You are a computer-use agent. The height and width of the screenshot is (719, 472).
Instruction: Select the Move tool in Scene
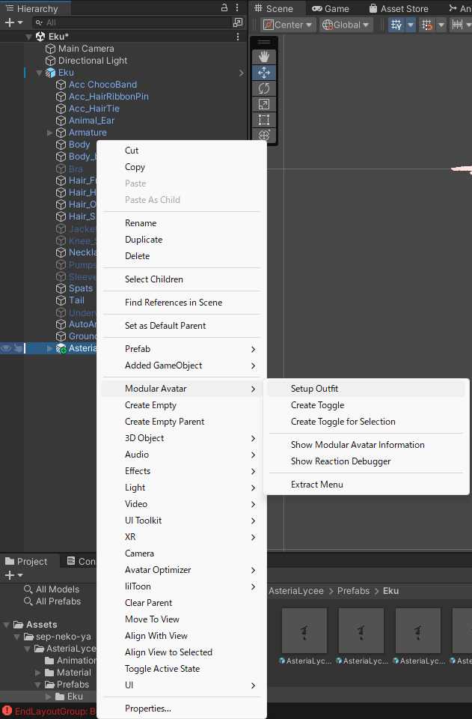263,73
